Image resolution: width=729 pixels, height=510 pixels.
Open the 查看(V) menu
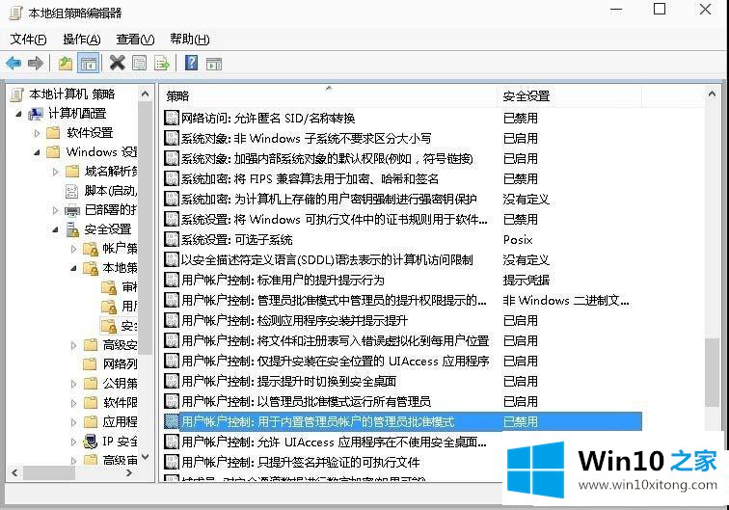coord(135,40)
